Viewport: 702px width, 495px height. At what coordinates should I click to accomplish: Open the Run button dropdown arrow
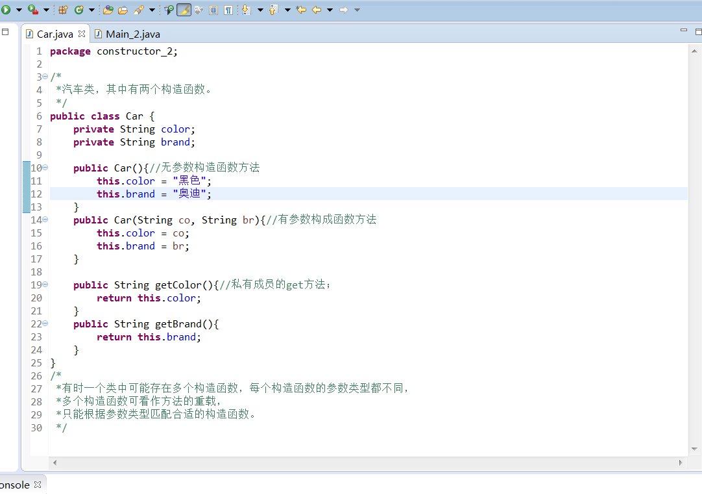[x=18, y=10]
